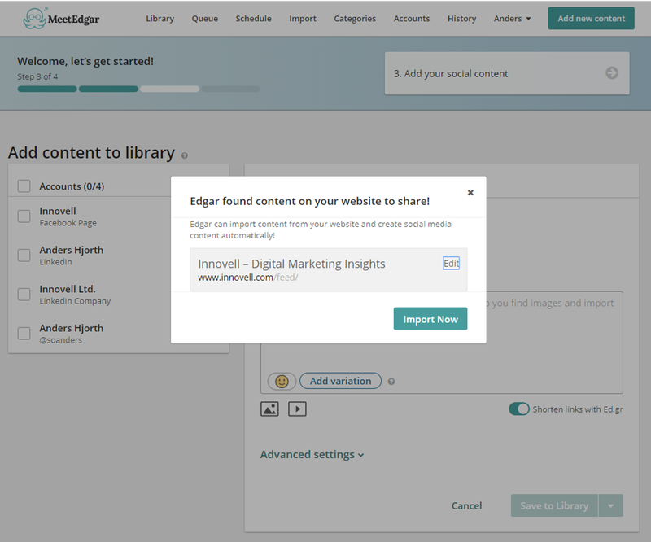Screen dimensions: 651x542
Task: Open the Library nav item
Action: 159,19
